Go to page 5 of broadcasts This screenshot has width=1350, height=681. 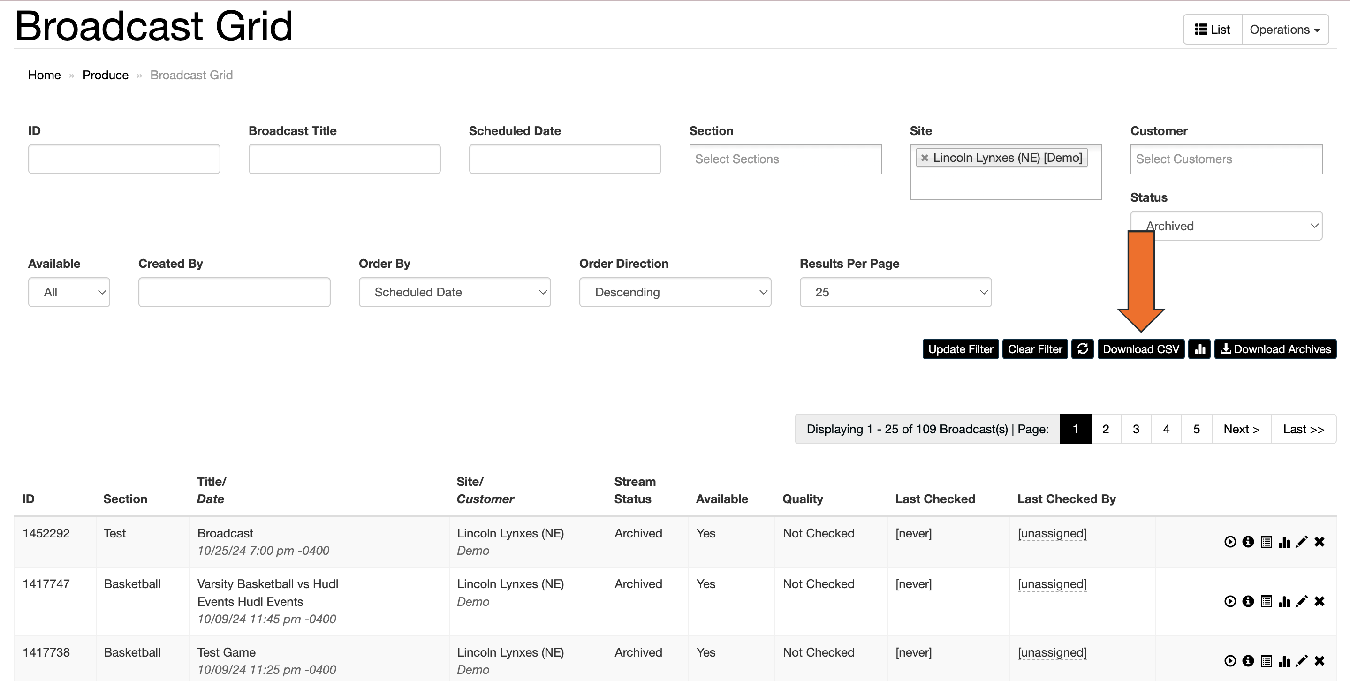pyautogui.click(x=1197, y=429)
